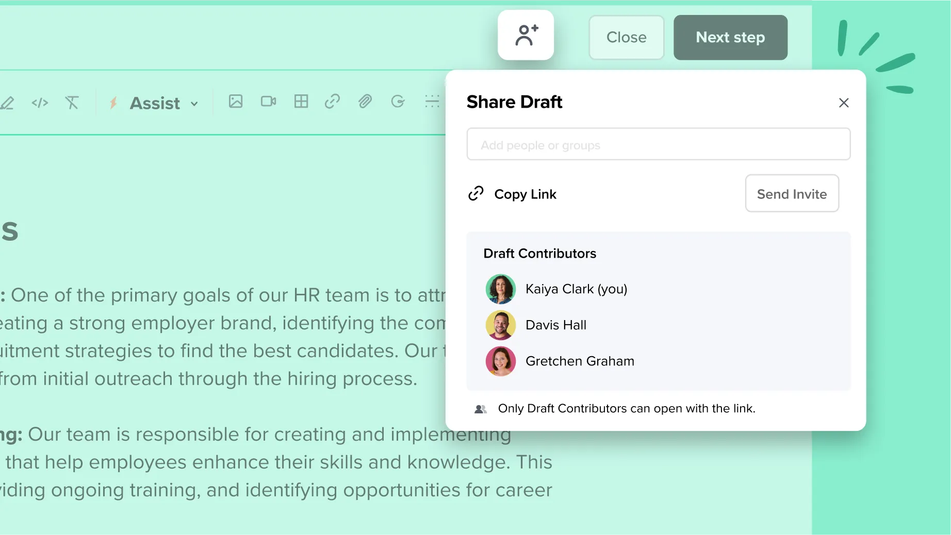Select contributor Gretchen Graham
The width and height of the screenshot is (951, 535).
point(580,361)
